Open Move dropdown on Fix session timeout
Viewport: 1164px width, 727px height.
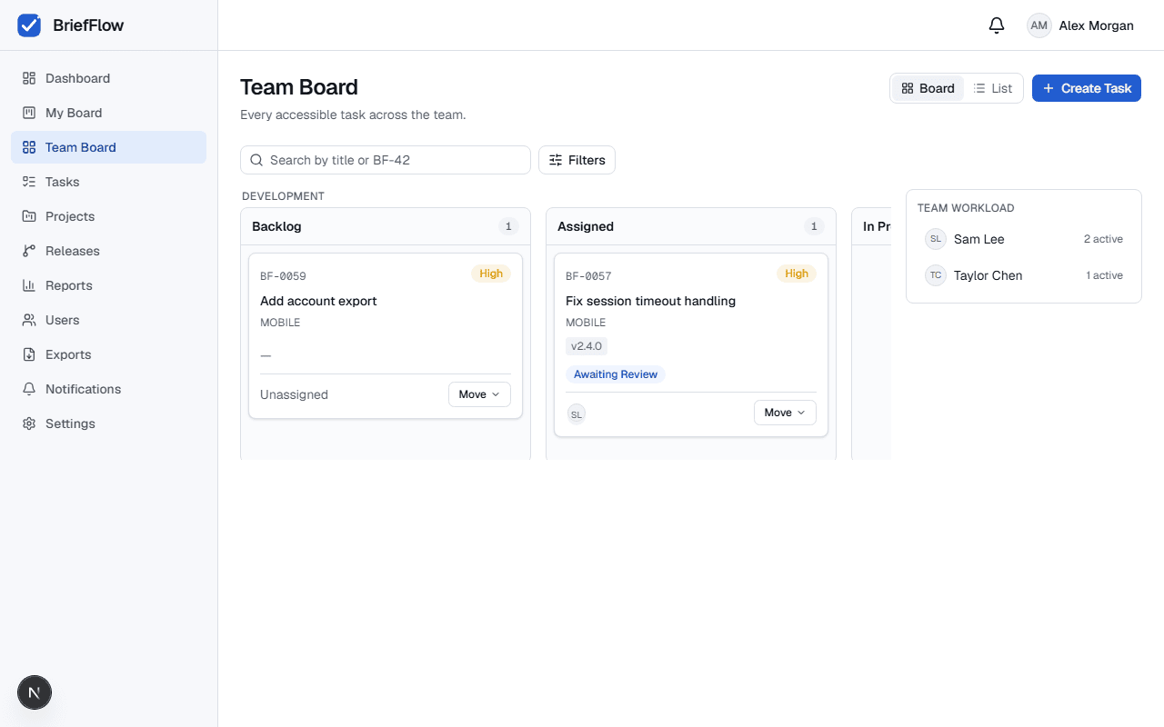tap(785, 413)
